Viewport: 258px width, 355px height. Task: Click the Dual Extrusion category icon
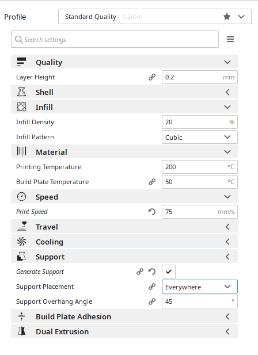click(21, 331)
